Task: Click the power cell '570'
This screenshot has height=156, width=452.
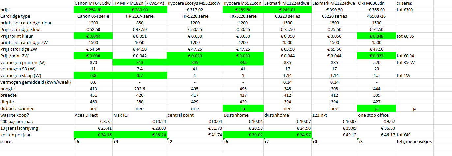Action: (x=377, y=63)
